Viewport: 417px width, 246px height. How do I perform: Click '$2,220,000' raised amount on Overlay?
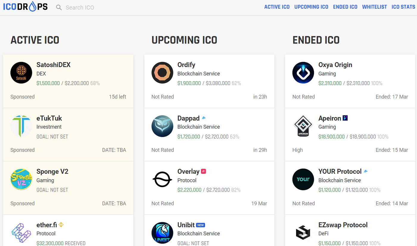[189, 190]
